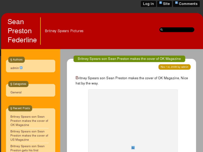Click the Log in button
Viewport: 203px width, 152px height.
(x=148, y=4)
